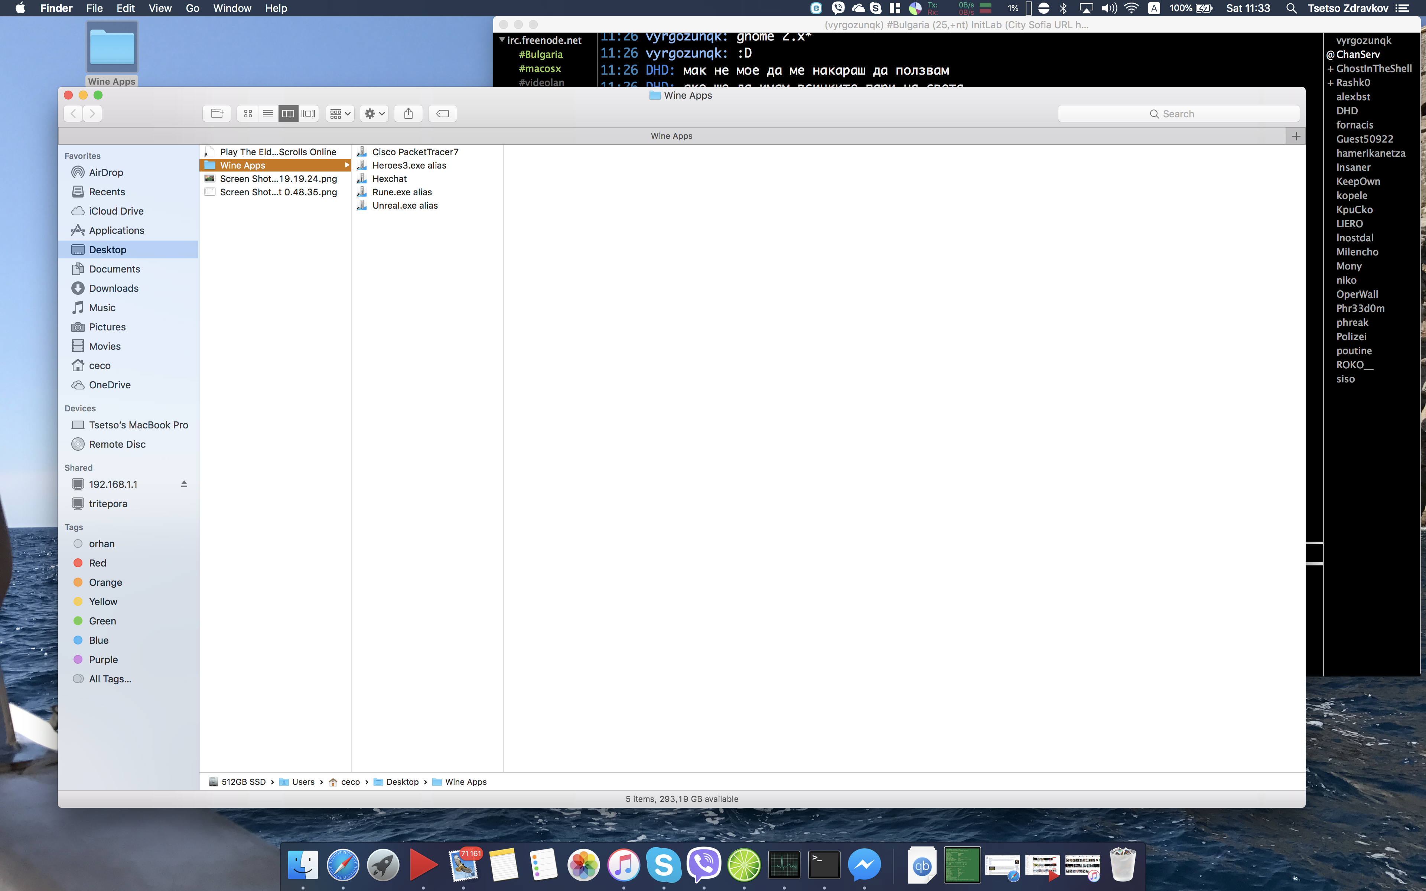
Task: Click Users in path bar
Action: (297, 782)
